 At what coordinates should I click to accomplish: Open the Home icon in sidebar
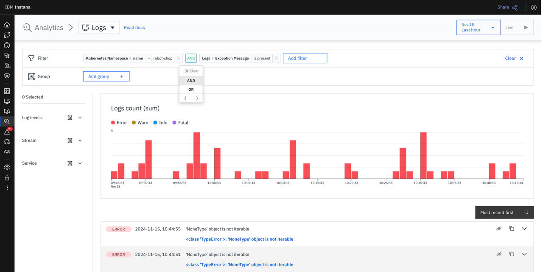[x=7, y=25]
